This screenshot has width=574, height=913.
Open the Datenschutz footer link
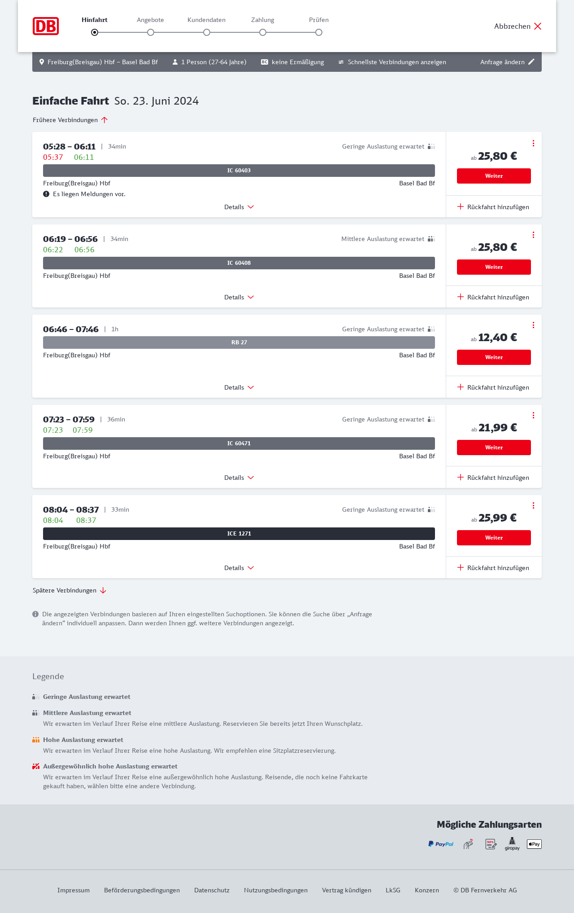(x=212, y=890)
